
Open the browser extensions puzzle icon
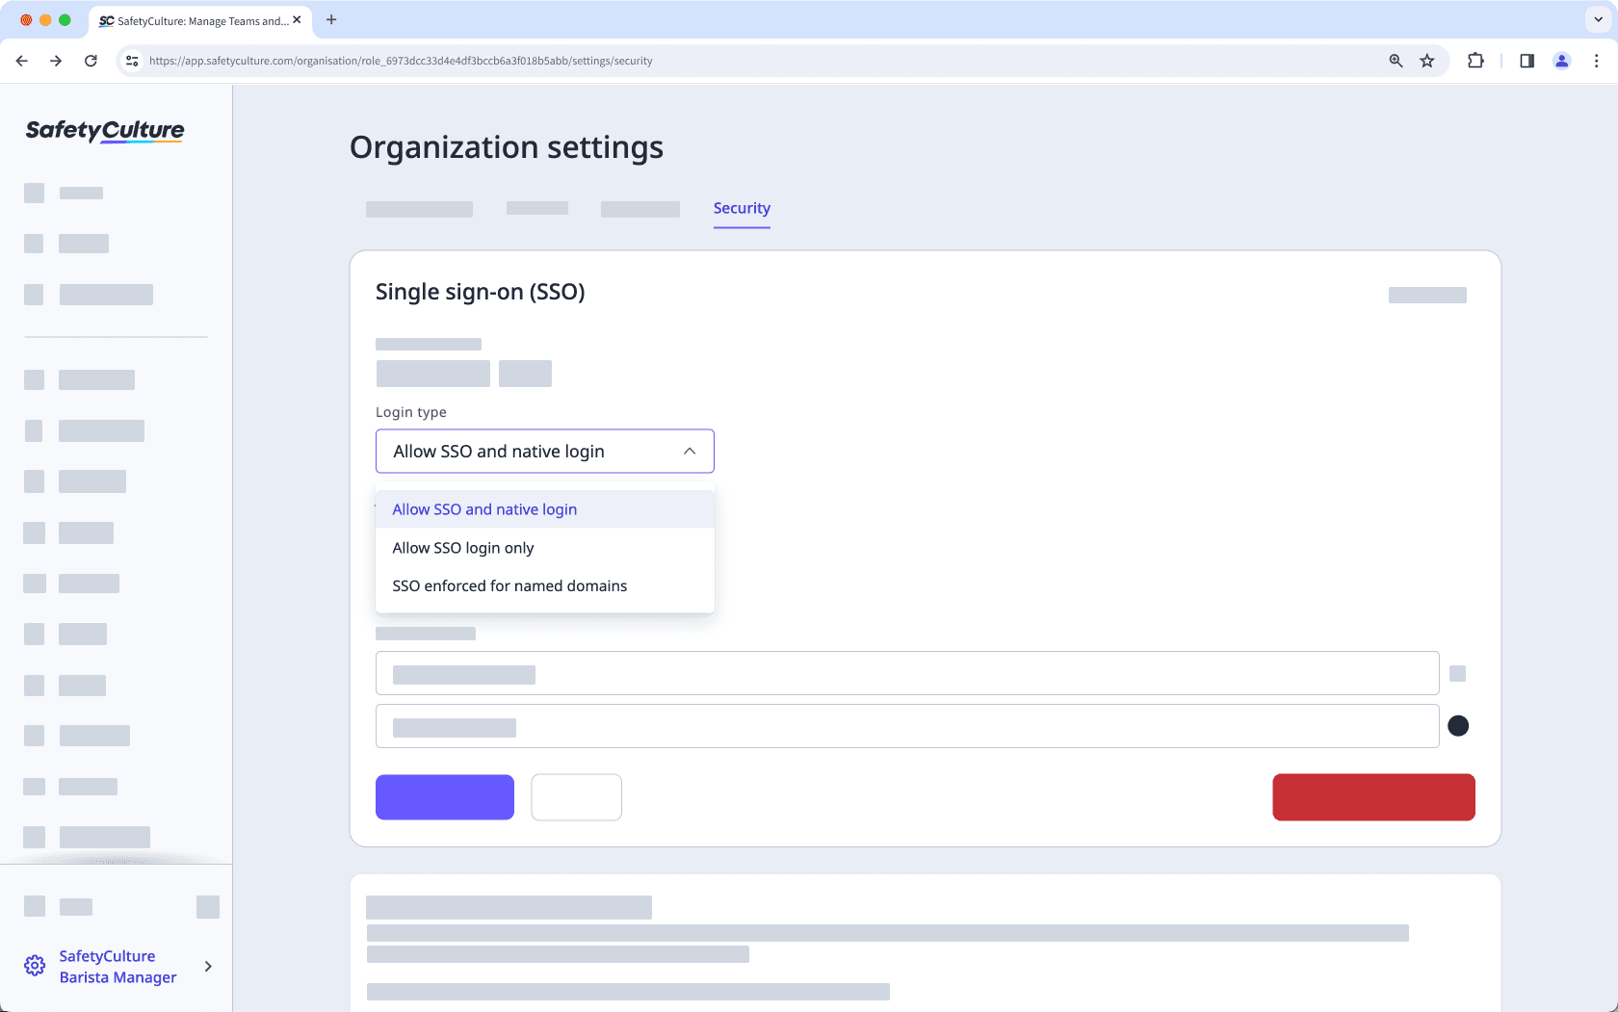[x=1475, y=60]
